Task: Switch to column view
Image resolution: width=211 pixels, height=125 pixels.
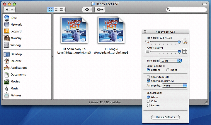Action: tap(62, 9)
